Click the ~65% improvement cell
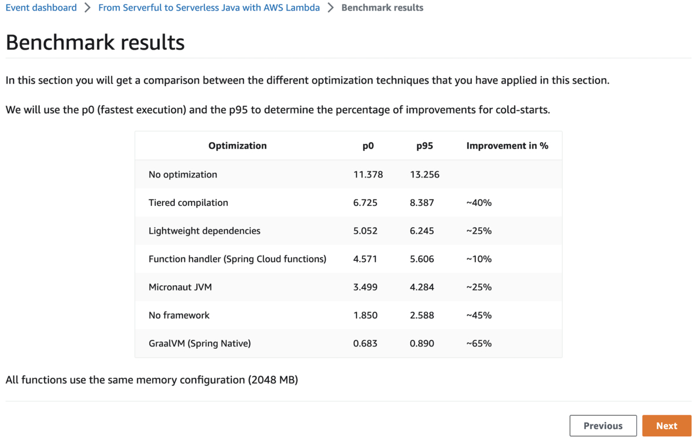This screenshot has width=694, height=439. pos(479,343)
